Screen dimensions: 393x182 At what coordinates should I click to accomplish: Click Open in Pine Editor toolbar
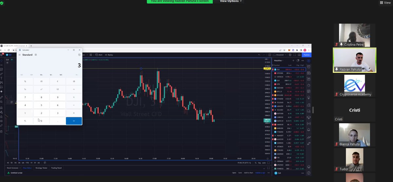234,172
